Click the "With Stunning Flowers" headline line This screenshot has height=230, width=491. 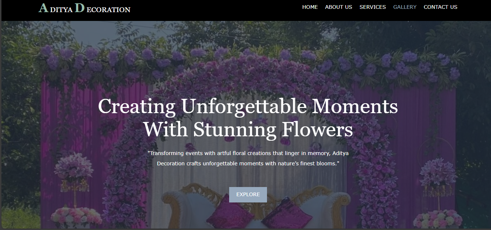click(248, 129)
